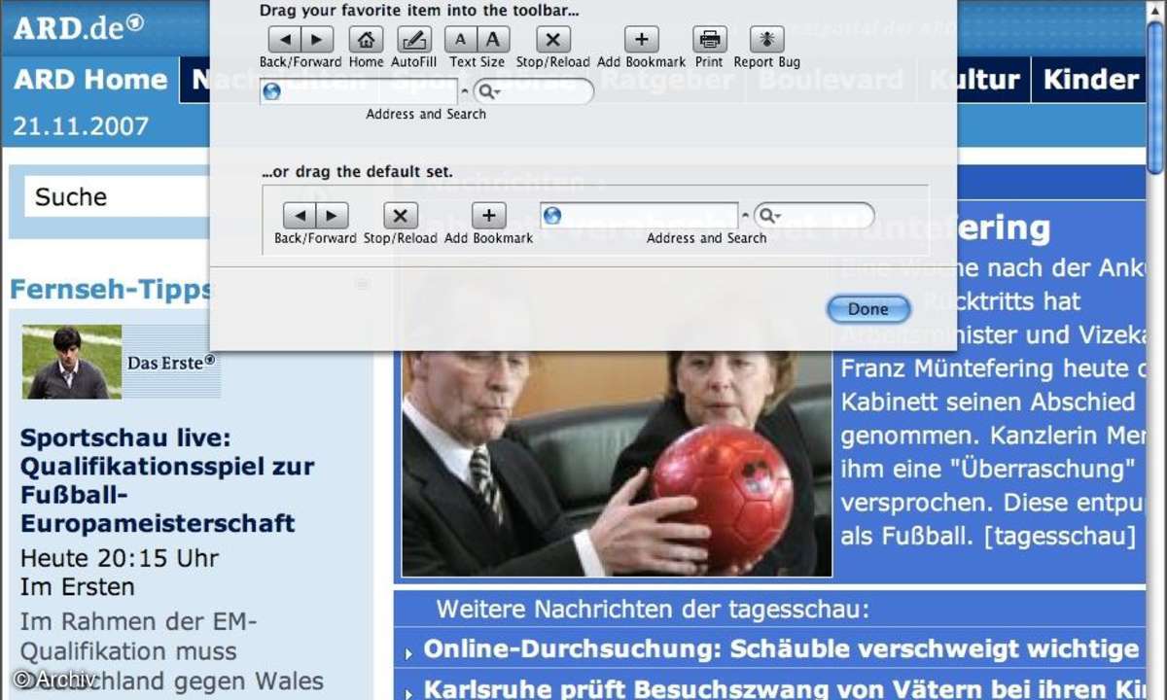Click the Back arrow in the default set
Screen dimensions: 1167x700
coord(300,216)
